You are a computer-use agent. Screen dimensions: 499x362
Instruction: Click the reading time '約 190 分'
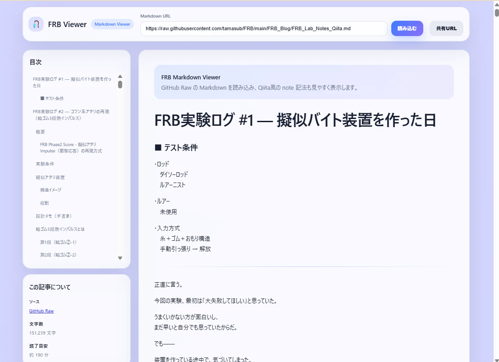[39, 355]
